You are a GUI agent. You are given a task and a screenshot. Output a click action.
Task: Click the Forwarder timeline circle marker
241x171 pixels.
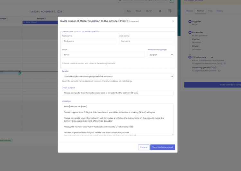pyautogui.click(x=190, y=32)
